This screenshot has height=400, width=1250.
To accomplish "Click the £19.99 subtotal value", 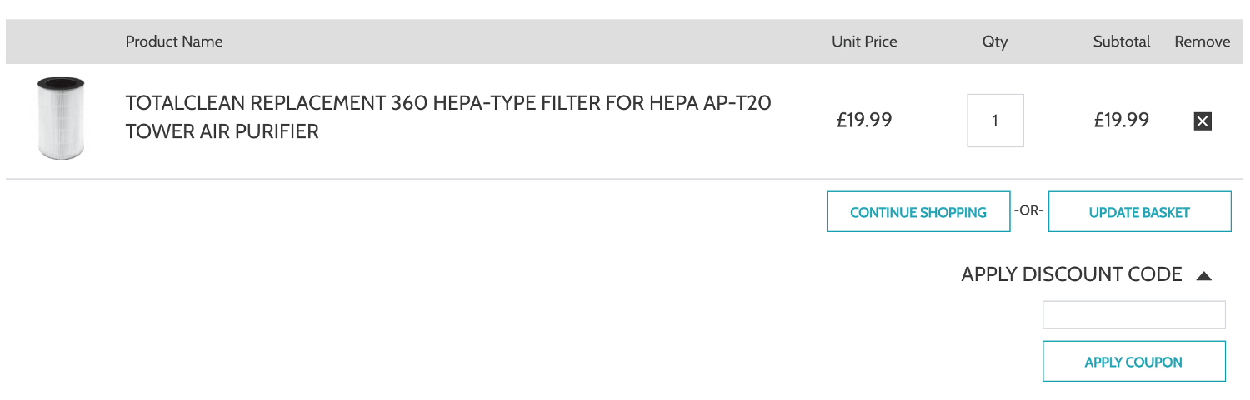I will pos(1121,121).
